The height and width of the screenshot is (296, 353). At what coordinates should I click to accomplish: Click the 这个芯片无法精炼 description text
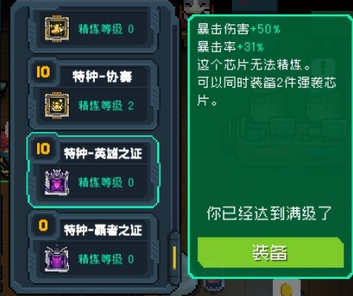pyautogui.click(x=254, y=65)
